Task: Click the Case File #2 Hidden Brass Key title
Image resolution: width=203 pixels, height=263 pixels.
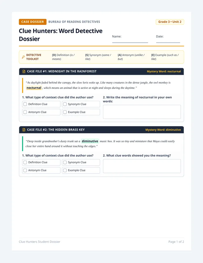Action: 56,130
